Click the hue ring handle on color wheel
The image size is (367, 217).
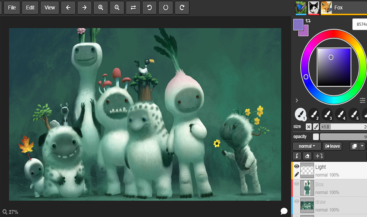[306, 77]
